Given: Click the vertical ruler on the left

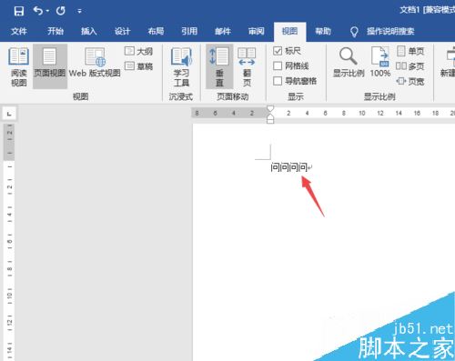Looking at the screenshot, I should tap(9, 242).
